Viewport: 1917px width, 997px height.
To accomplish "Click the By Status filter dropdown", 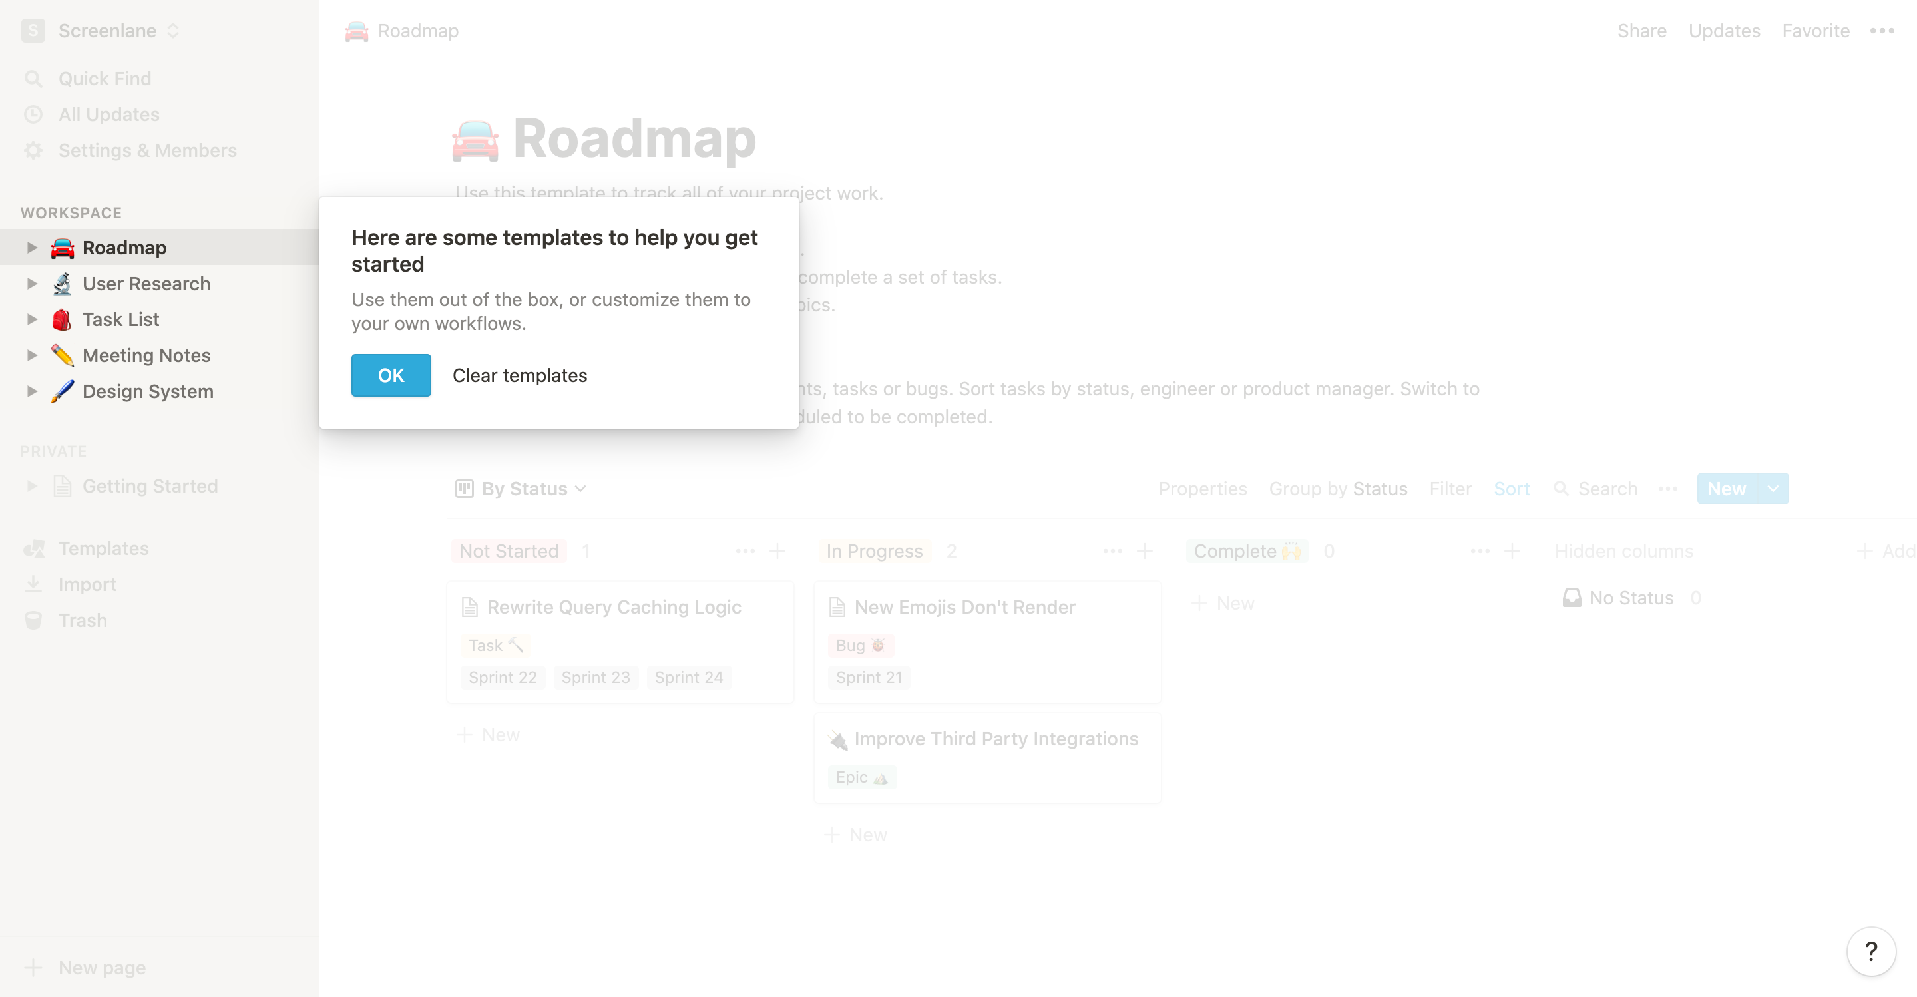I will [521, 489].
